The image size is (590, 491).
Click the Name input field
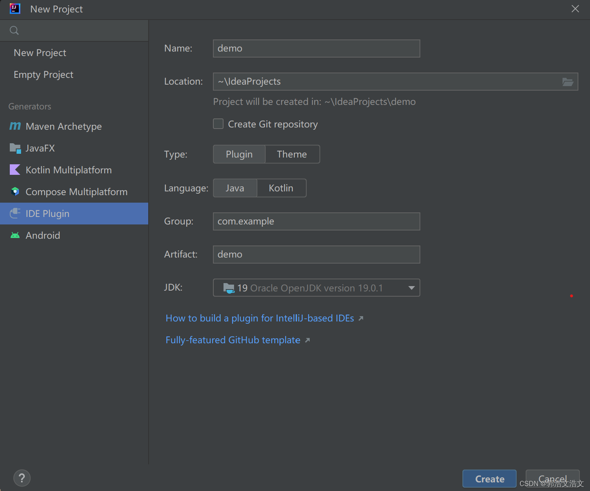(316, 48)
